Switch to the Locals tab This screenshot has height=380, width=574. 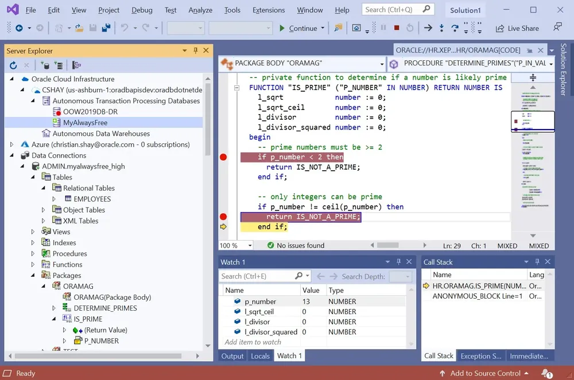point(260,356)
